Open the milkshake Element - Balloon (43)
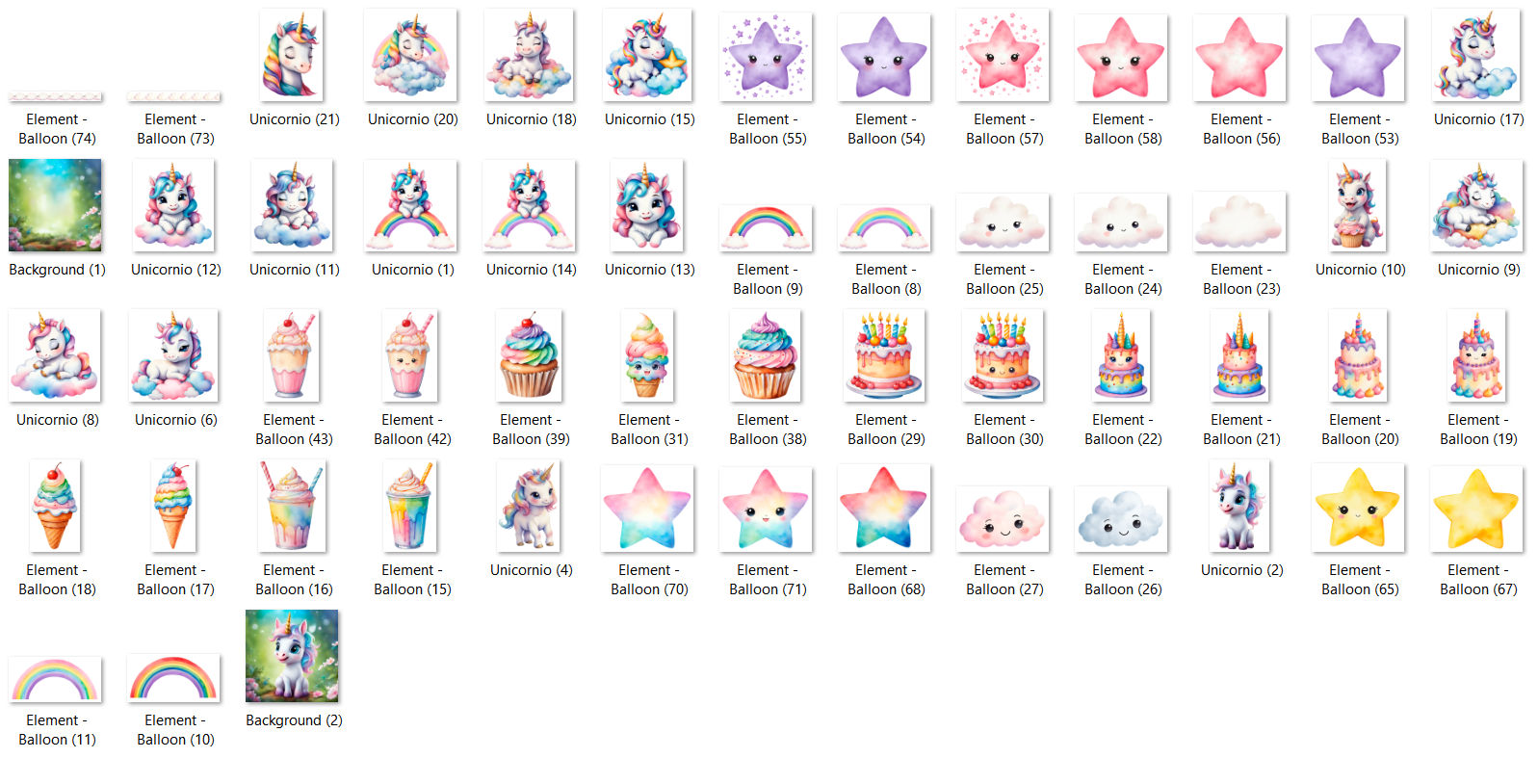 click(292, 355)
